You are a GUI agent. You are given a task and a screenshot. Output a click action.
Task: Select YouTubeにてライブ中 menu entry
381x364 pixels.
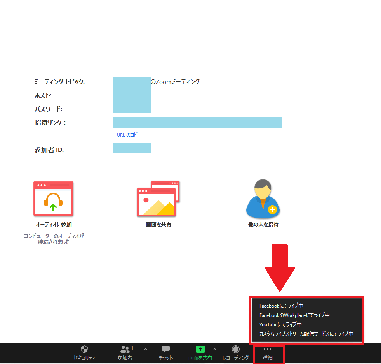[x=280, y=324]
